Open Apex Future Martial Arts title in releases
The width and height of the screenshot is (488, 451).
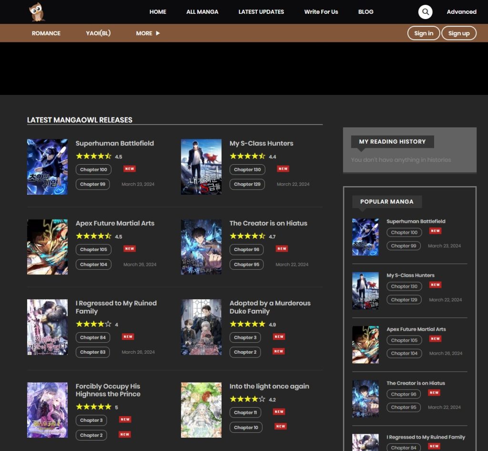click(x=115, y=223)
